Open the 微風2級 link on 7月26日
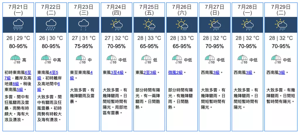 click(x=176, y=72)
